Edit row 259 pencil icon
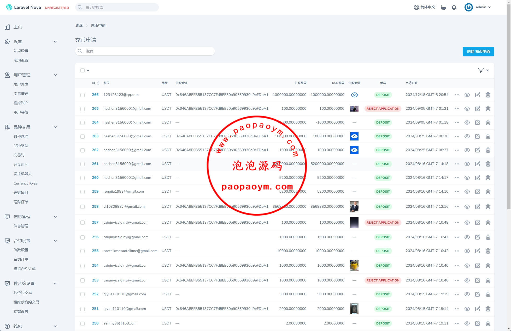Screen dimensions: 511x331 tap(478, 192)
